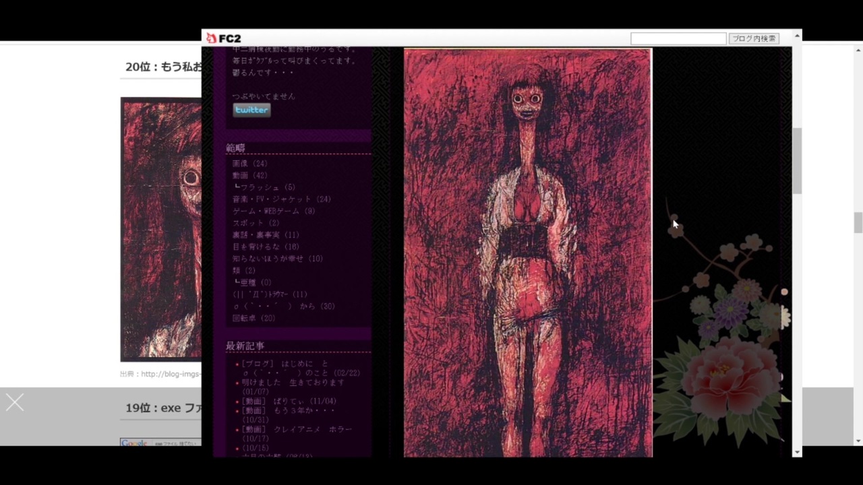Viewport: 863px width, 485px height.
Task: Open the 回転卓 (20) category
Action: point(254,318)
